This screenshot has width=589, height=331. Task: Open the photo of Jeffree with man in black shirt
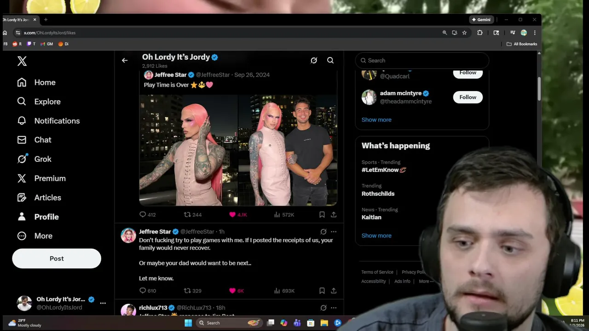pos(288,150)
